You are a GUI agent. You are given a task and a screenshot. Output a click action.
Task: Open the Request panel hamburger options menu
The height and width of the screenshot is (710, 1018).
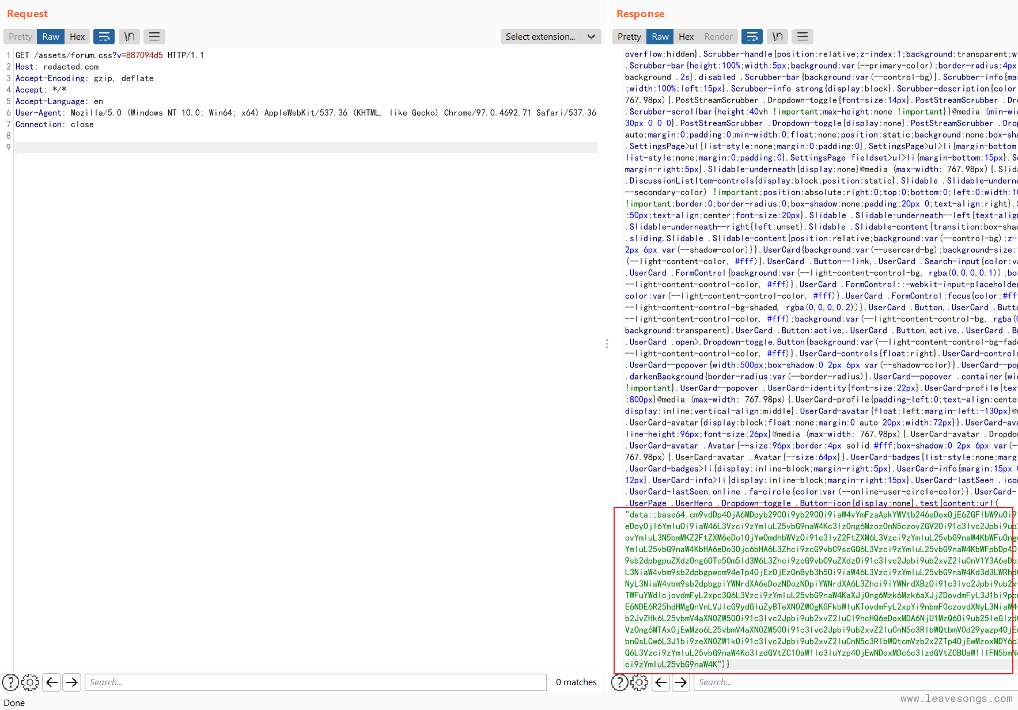coord(154,37)
